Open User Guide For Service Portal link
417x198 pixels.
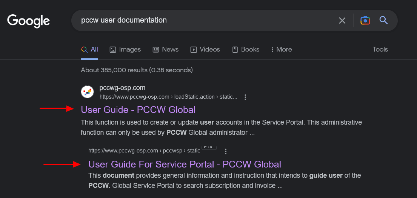[x=185, y=164]
